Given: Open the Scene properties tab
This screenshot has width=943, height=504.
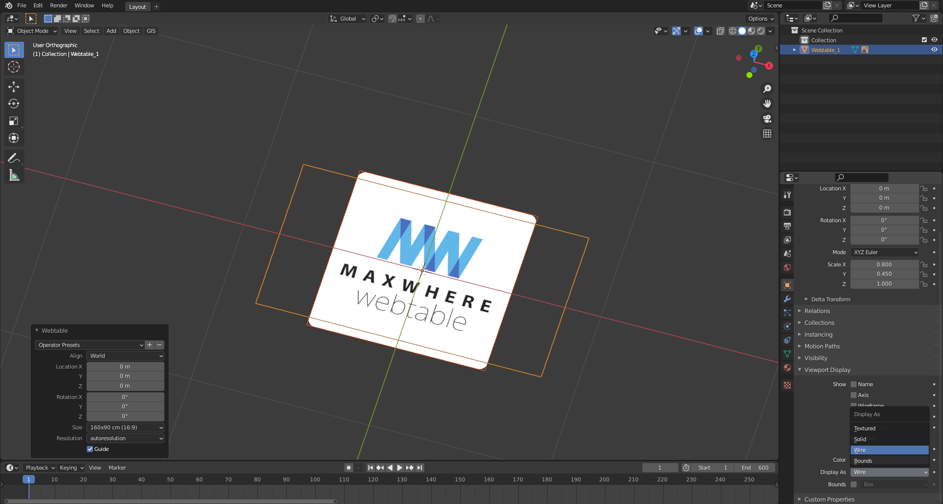Looking at the screenshot, I should [x=787, y=254].
